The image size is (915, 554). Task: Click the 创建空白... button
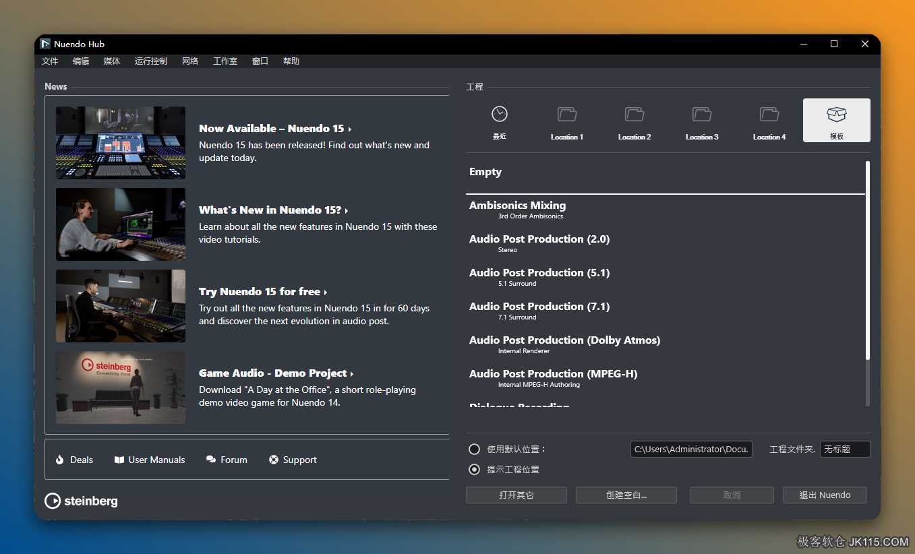(626, 495)
